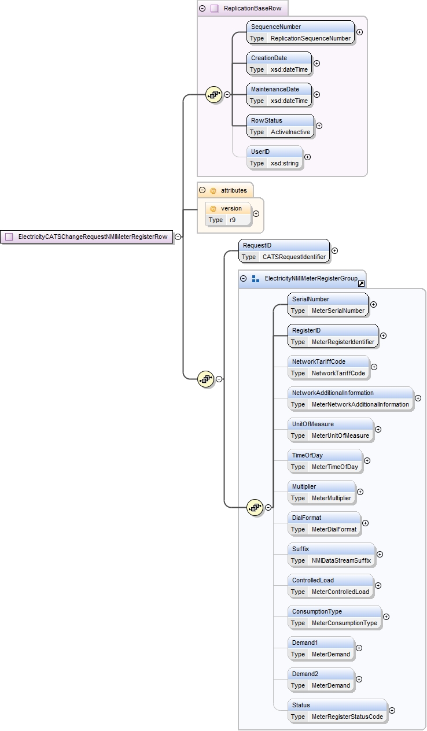This screenshot has height=731, width=427.
Task: Expand the version attribute
Action: pos(256,214)
